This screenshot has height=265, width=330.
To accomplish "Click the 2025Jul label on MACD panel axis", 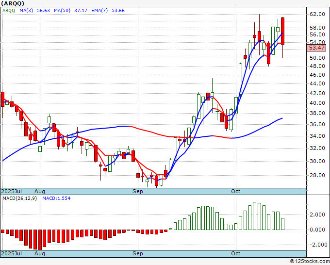I will (x=11, y=253).
